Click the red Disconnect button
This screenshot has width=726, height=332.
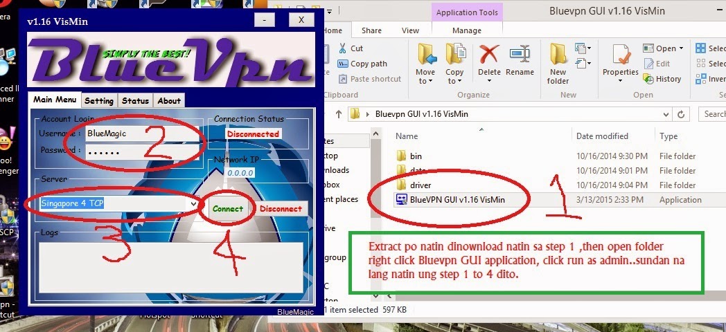[281, 209]
